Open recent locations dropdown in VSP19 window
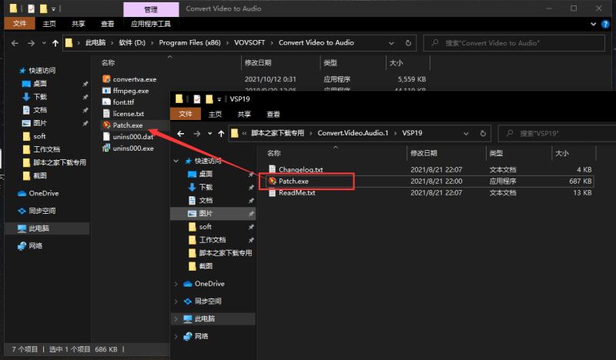 click(x=209, y=134)
